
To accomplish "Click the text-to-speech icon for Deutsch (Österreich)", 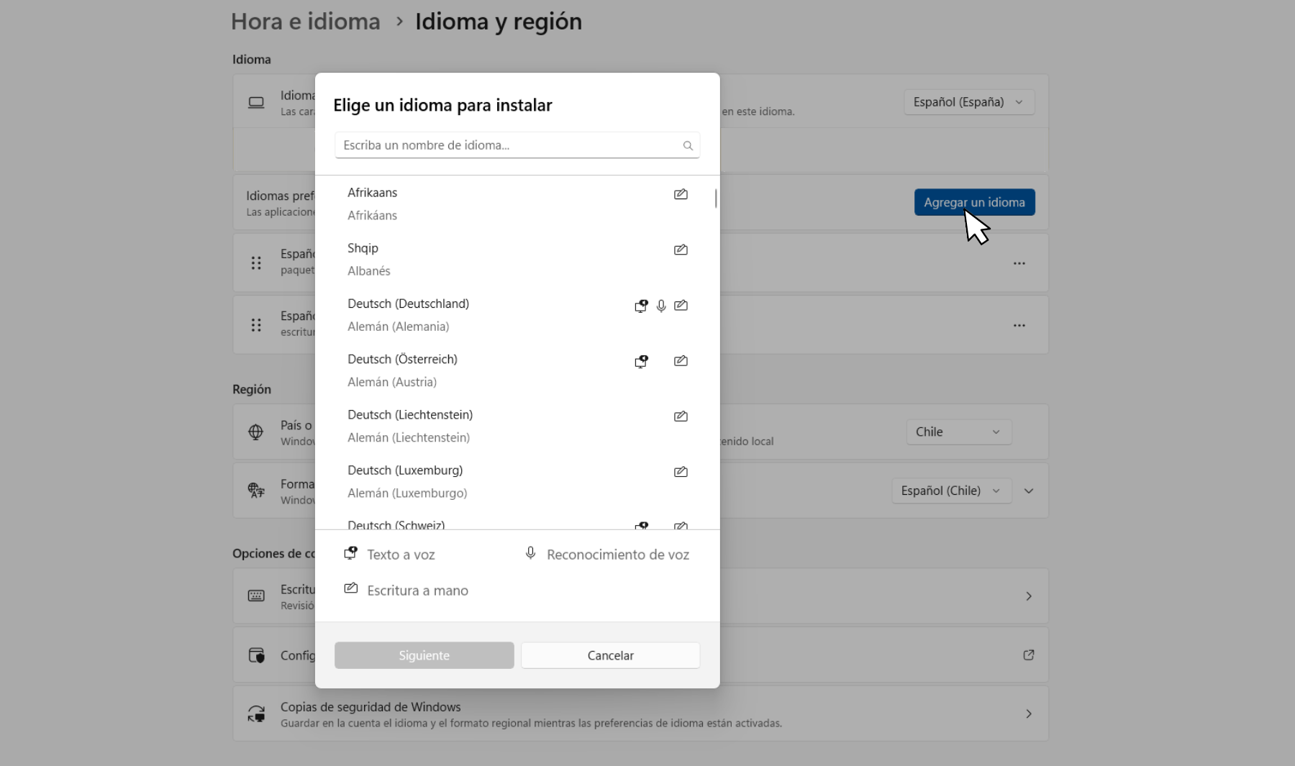I will tap(641, 361).
